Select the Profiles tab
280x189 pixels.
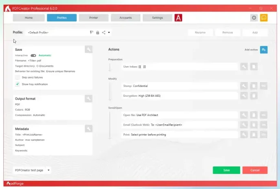(x=62, y=17)
